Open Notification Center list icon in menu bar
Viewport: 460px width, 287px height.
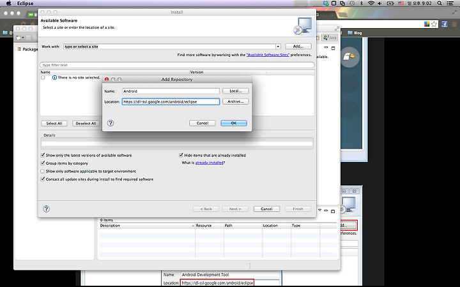(x=450, y=4)
